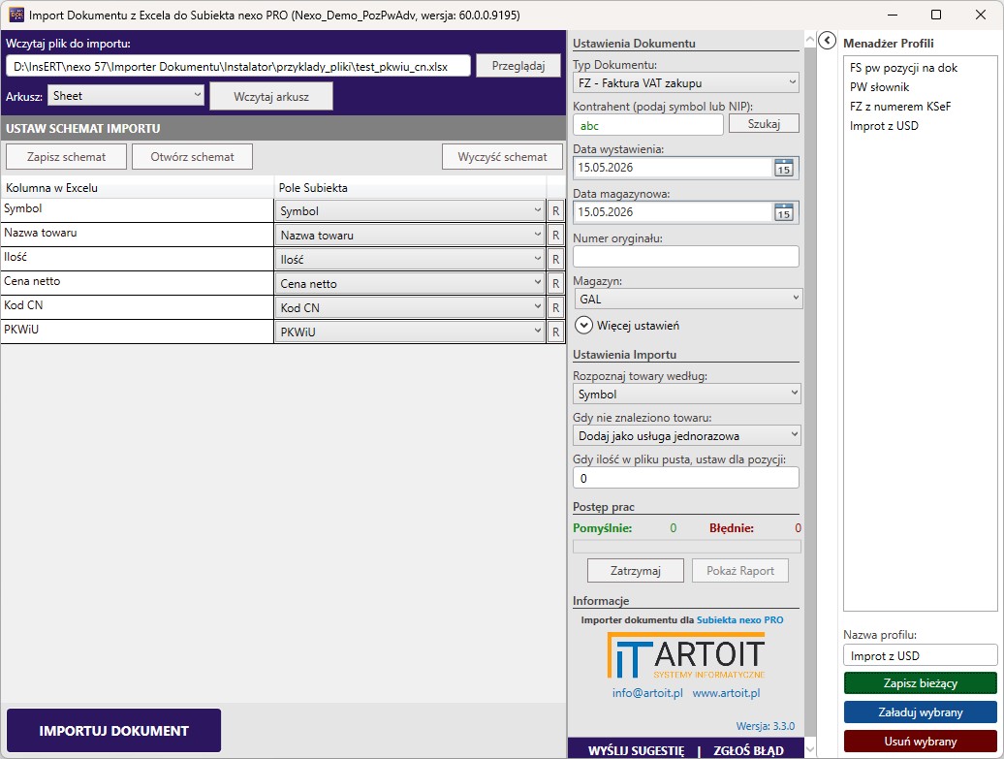This screenshot has height=759, width=1004.
Task: Open Pole Subiekta dropdown for PKWiU row
Action: [x=410, y=332]
